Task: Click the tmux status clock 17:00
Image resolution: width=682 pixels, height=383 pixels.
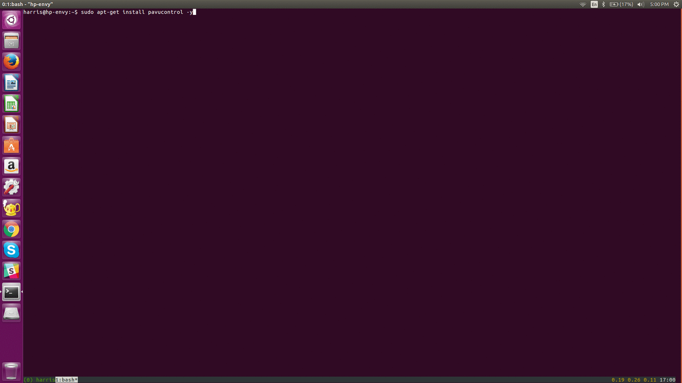Action: [667, 380]
